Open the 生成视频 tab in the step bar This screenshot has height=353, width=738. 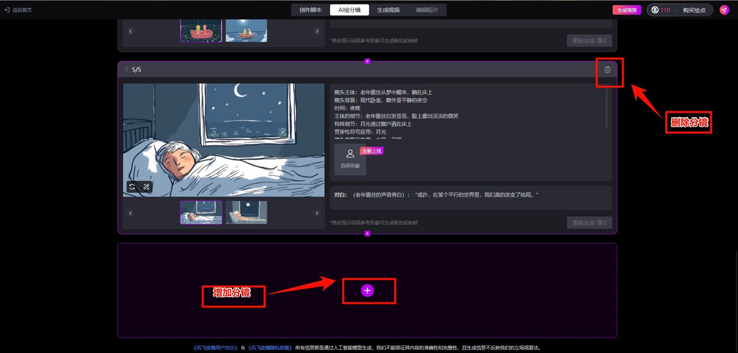point(388,10)
